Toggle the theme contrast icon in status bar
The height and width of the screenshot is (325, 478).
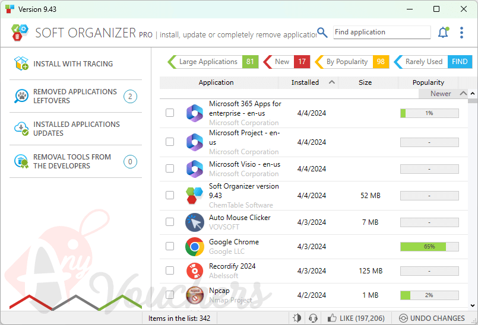tap(297, 318)
